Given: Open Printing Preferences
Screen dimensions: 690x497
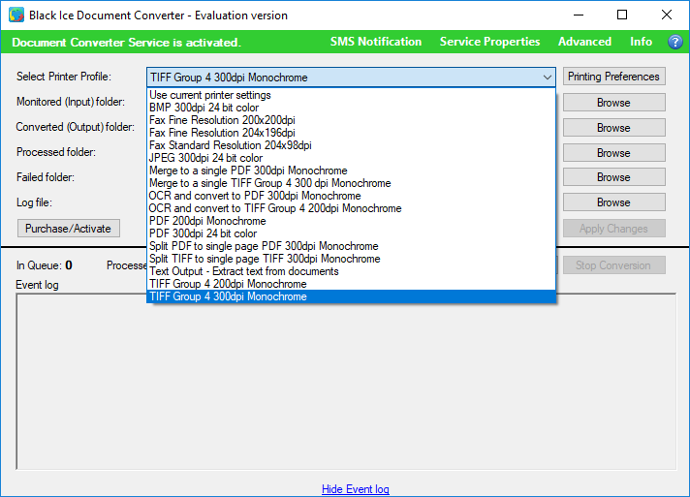Looking at the screenshot, I should (613, 77).
